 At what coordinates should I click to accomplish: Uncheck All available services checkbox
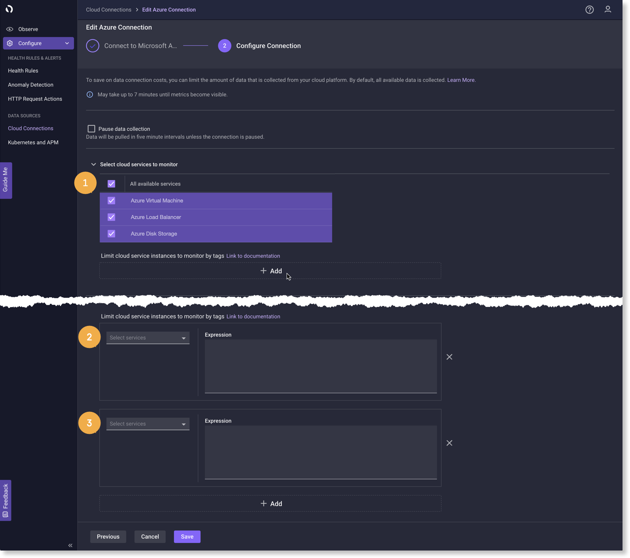tap(111, 184)
